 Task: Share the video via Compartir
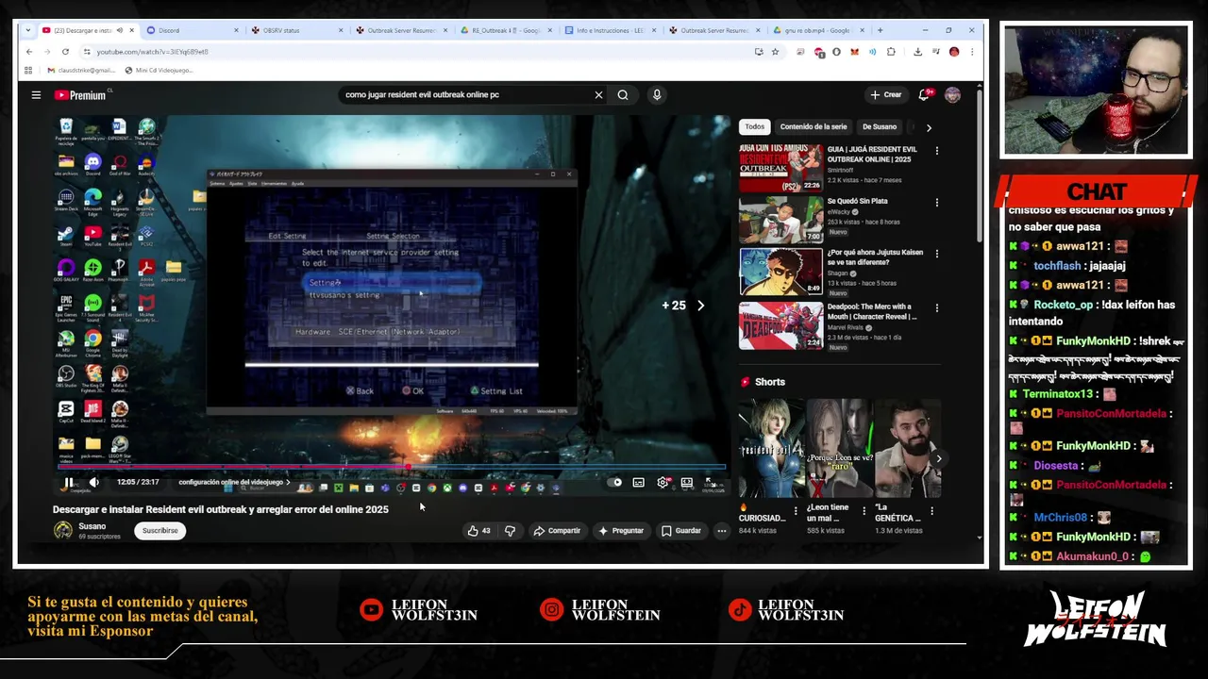pyautogui.click(x=557, y=531)
